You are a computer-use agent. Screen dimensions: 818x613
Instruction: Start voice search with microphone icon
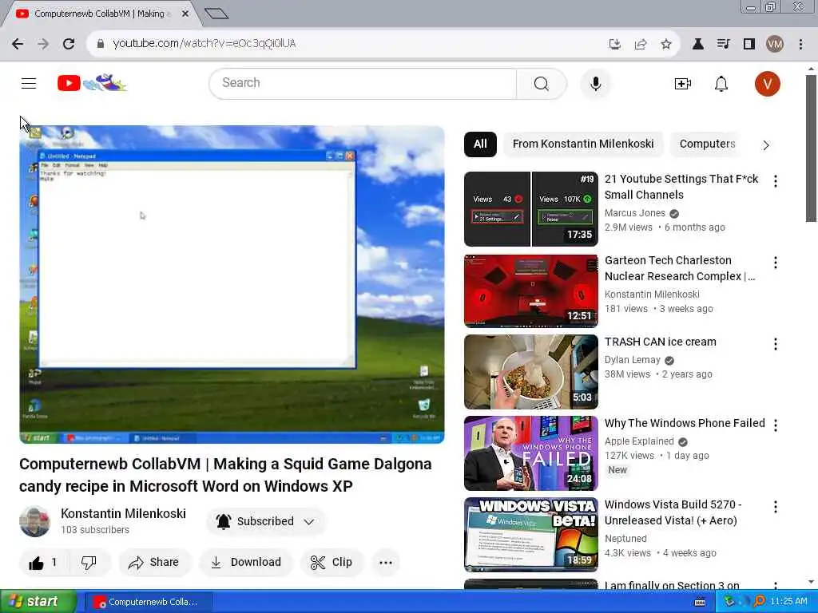click(595, 83)
